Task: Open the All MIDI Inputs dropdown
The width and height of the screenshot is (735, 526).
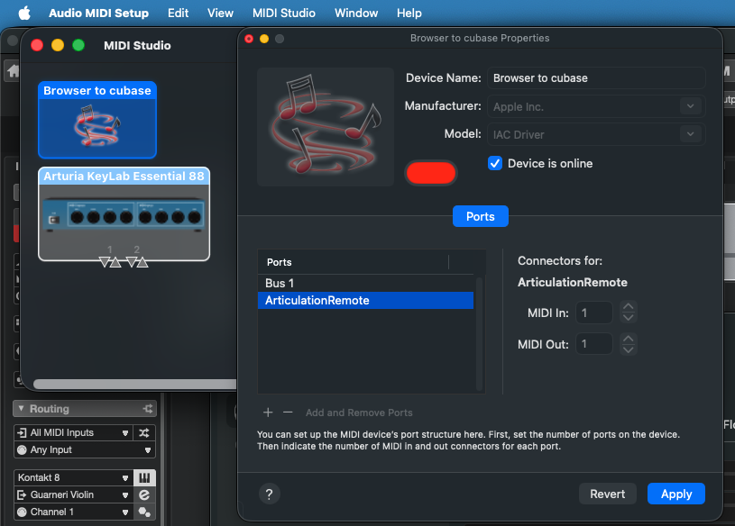Action: click(x=74, y=433)
